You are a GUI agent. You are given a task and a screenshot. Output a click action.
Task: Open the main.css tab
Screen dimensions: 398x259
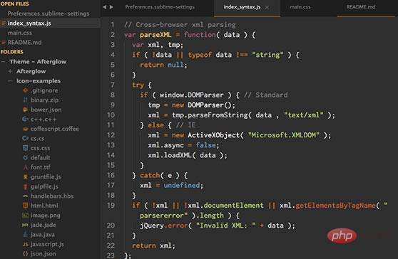tap(300, 7)
